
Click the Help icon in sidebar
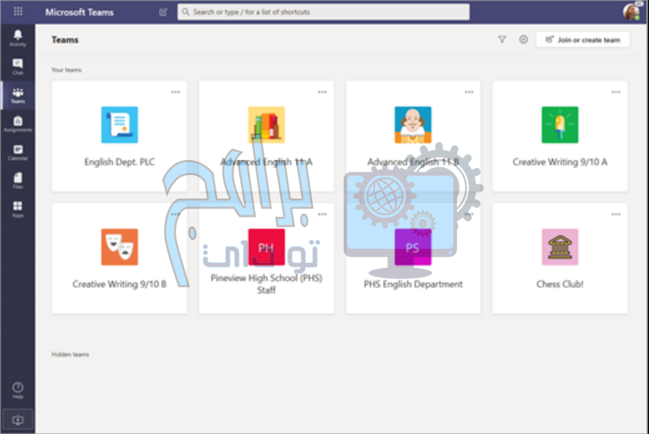[18, 390]
